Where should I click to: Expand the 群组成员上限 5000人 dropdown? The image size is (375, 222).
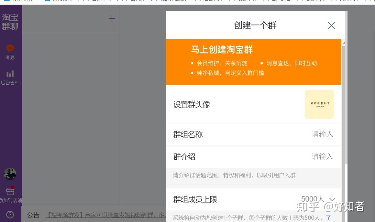click(318, 199)
